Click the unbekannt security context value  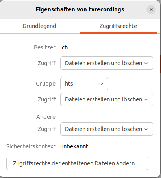pos(74,146)
